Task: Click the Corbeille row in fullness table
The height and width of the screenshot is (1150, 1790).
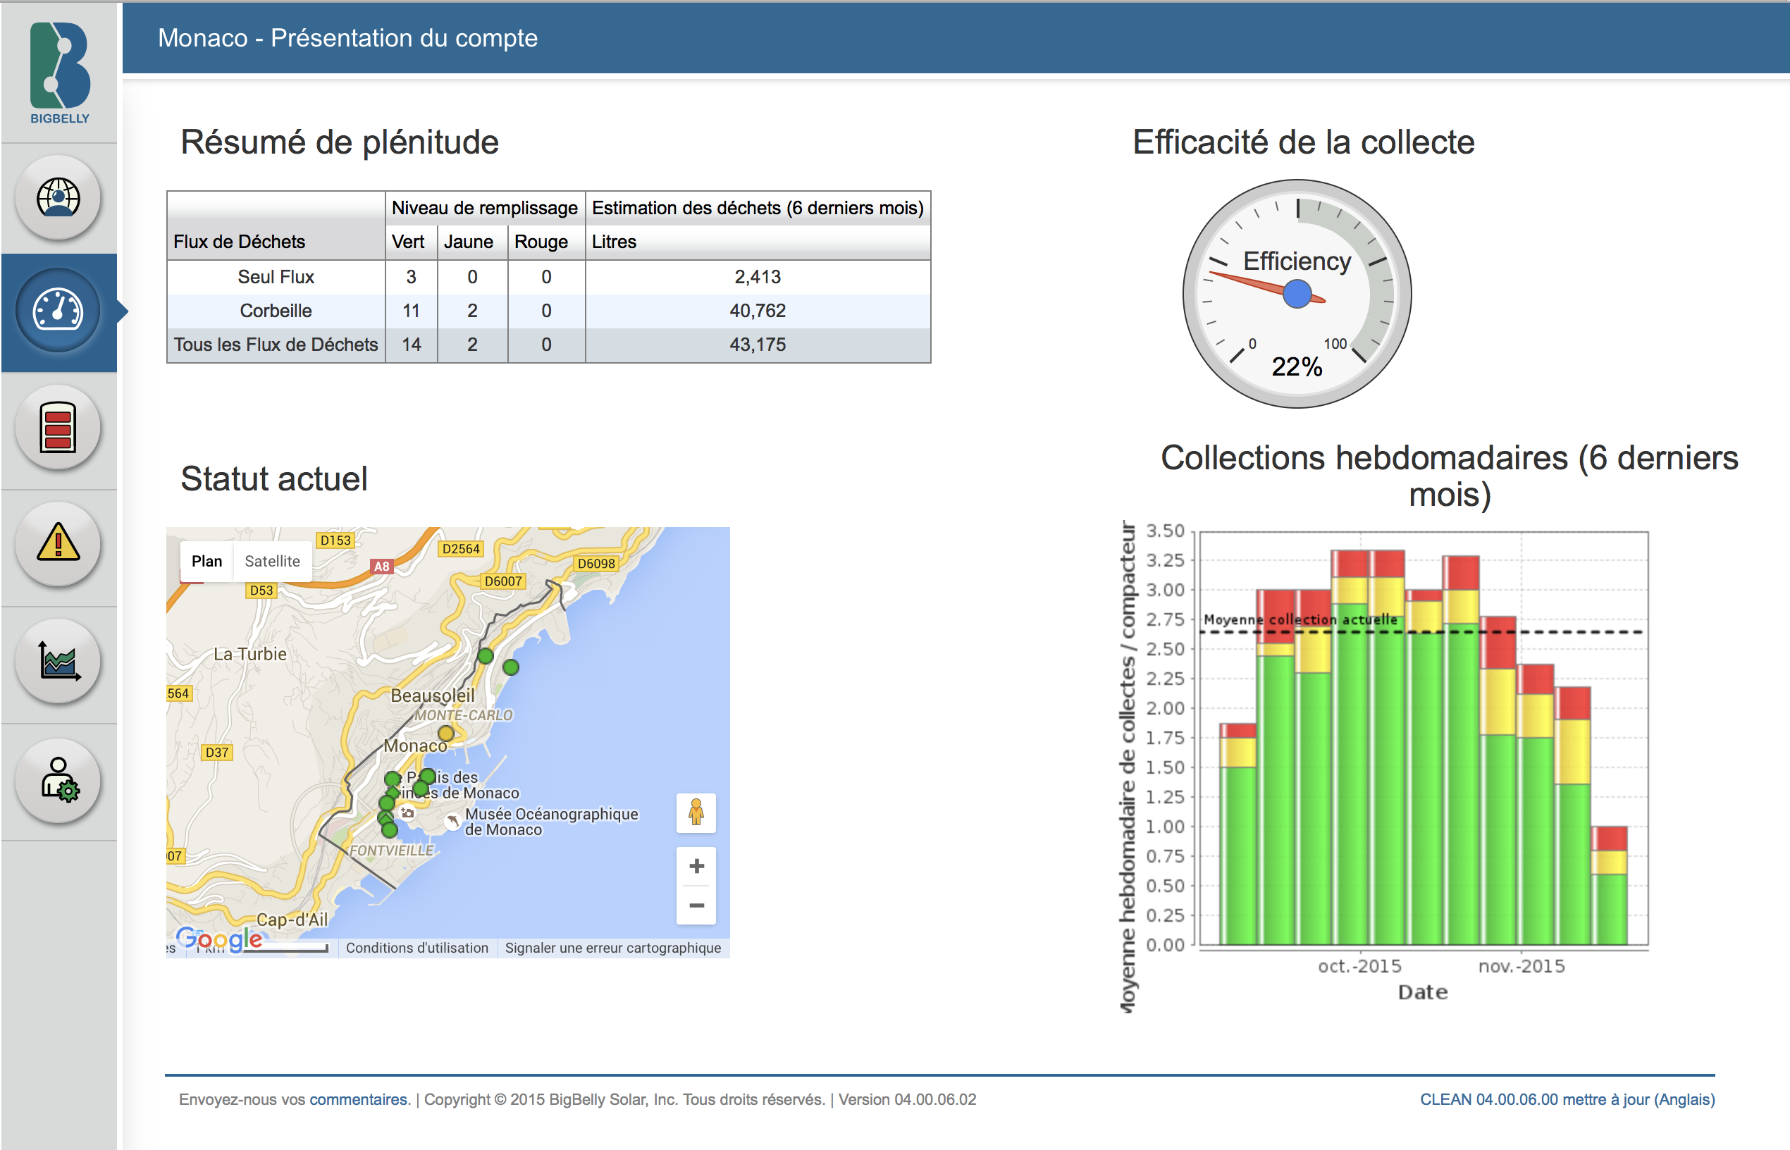Action: [x=276, y=311]
